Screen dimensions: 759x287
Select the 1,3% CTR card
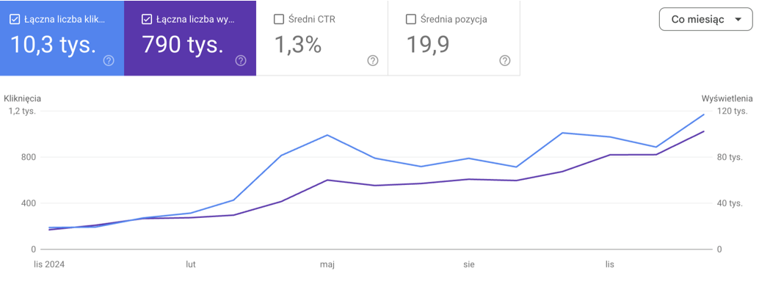(322, 38)
